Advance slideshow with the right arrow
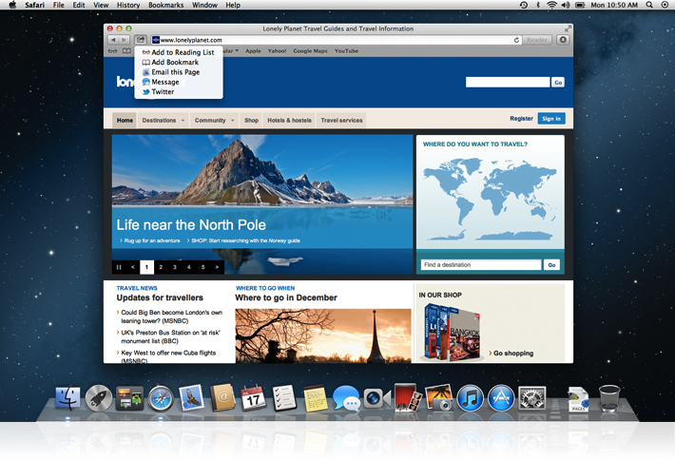The image size is (675, 460). pos(217,267)
